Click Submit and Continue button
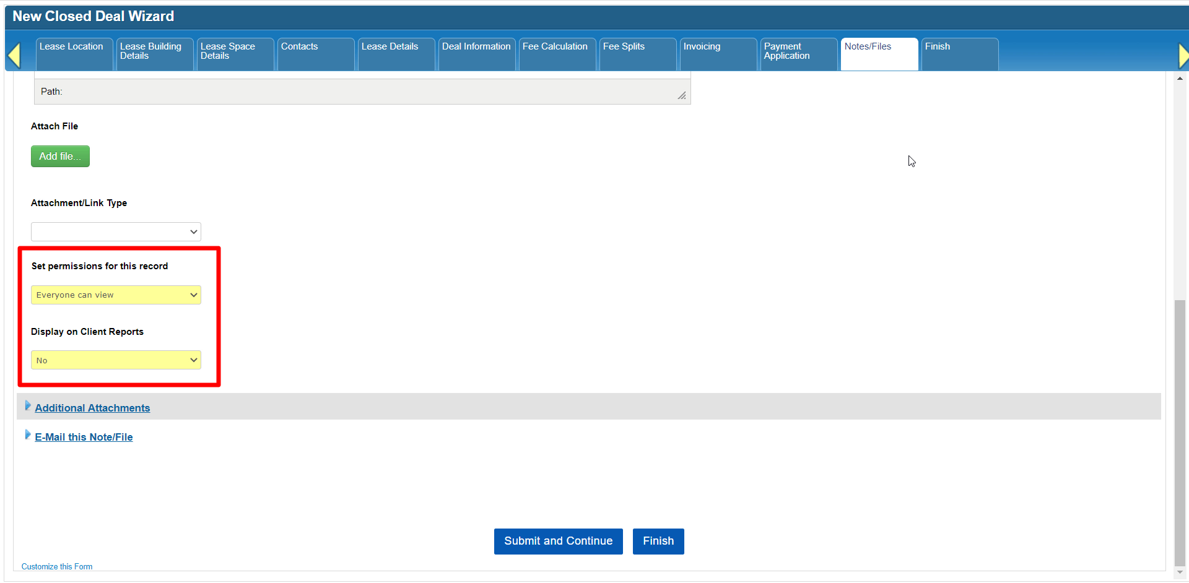 coord(558,542)
